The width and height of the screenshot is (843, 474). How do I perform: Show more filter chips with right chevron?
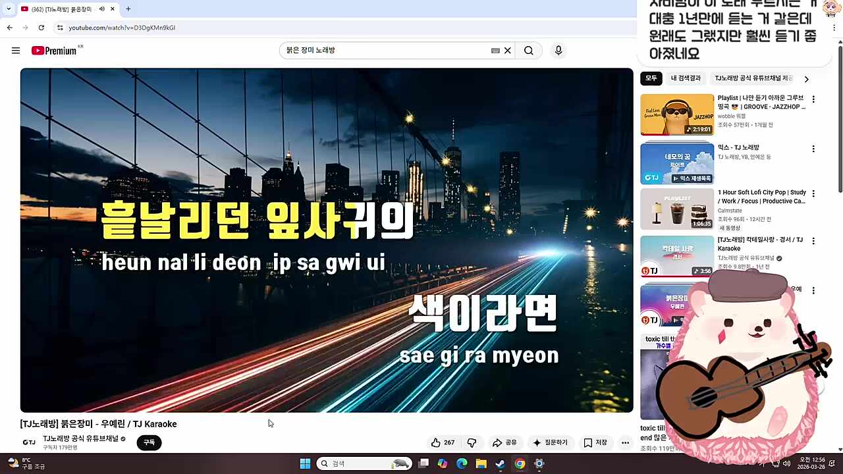click(806, 79)
